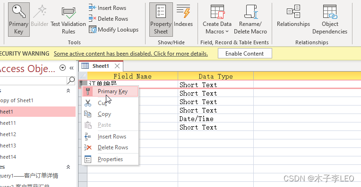This screenshot has height=187, width=361.
Task: Collapse the navigation pane with shutter chevrons
Action: pos(72,68)
